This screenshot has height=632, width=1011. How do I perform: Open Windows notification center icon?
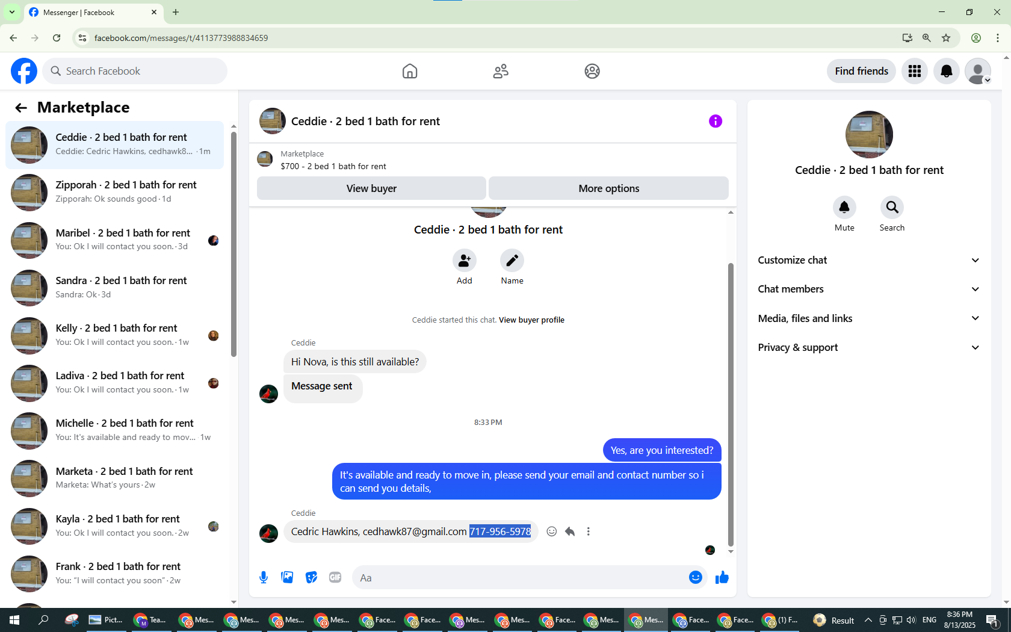[993, 620]
